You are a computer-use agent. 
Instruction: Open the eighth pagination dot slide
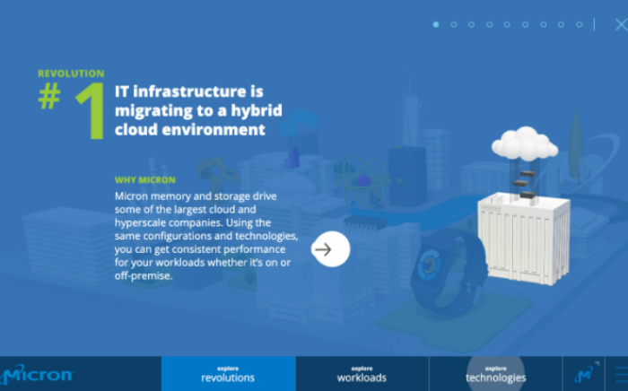click(x=561, y=24)
